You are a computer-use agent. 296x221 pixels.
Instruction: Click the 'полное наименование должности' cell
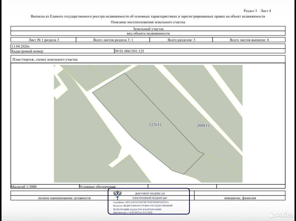pos(64,198)
